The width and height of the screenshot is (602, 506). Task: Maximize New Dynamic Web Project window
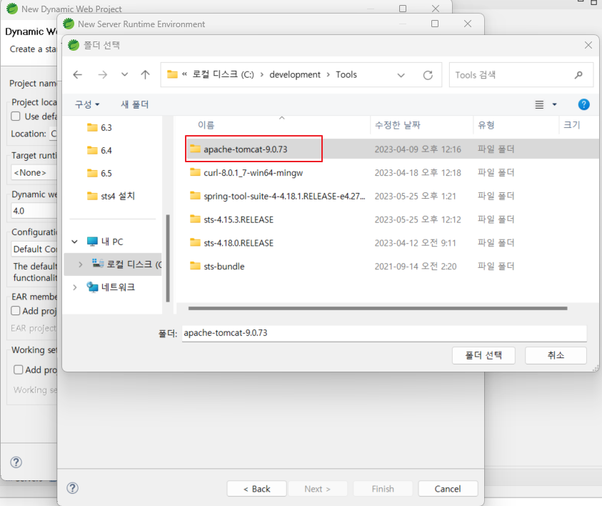point(403,9)
